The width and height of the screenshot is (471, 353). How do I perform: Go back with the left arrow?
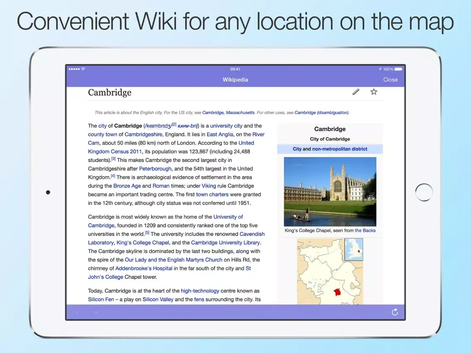[x=77, y=312]
